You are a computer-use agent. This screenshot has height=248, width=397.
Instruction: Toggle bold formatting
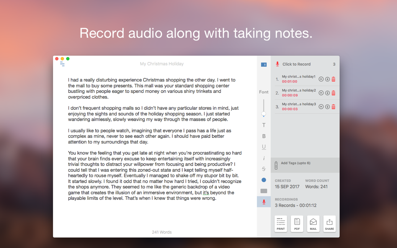coord(264,136)
